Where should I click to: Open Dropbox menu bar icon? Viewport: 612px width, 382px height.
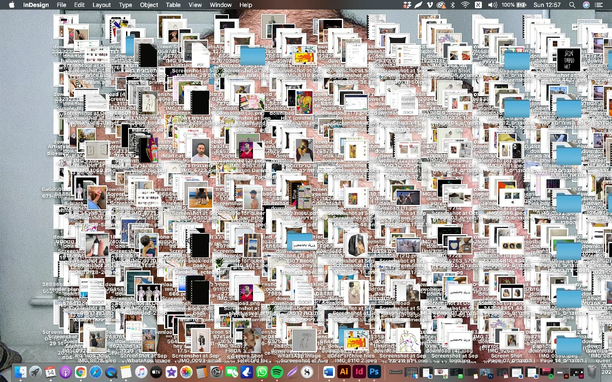point(407,5)
